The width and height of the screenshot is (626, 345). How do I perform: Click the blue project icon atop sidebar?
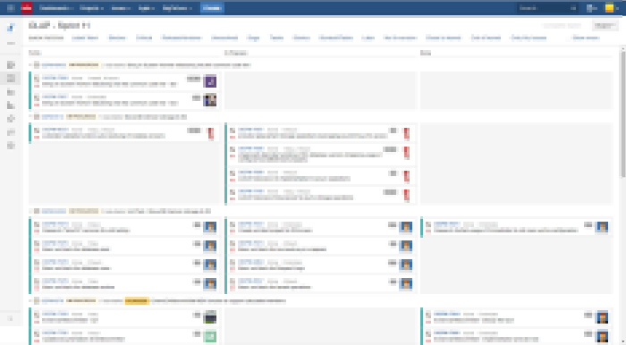[x=11, y=28]
